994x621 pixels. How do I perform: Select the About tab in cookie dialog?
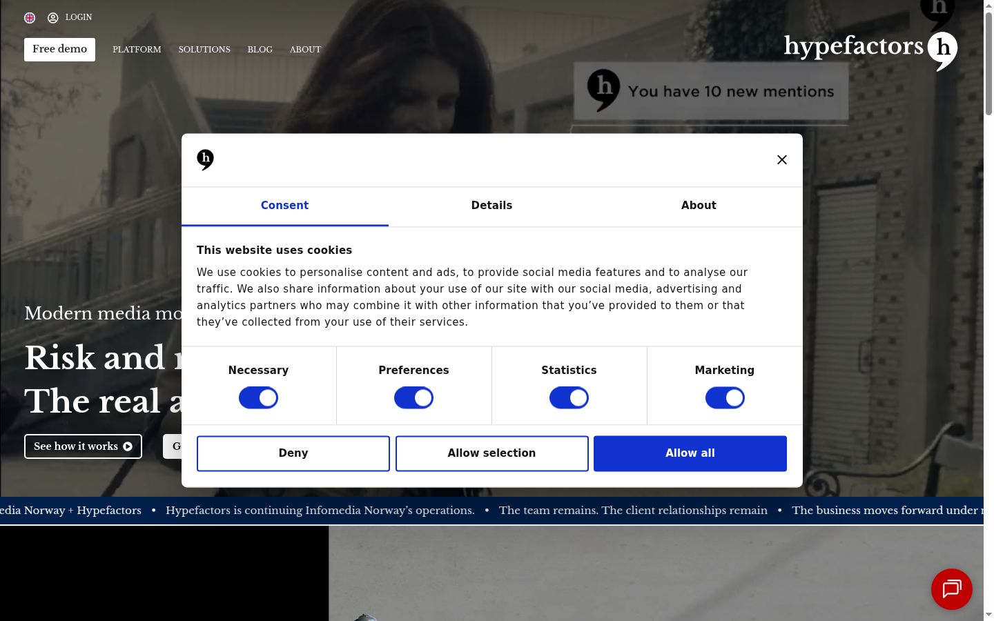[x=699, y=206]
